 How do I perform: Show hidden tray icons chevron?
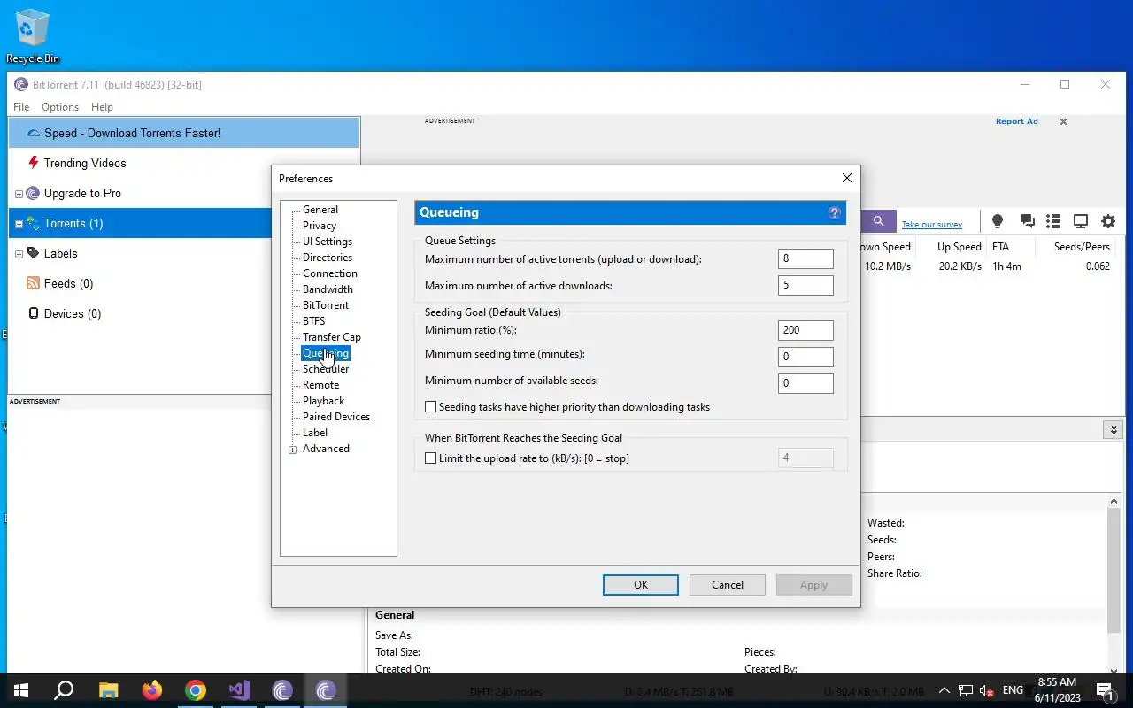(x=944, y=690)
